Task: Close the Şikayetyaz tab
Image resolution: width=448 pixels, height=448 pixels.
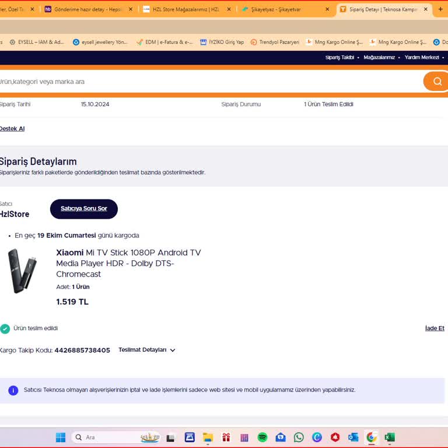Action: pyautogui.click(x=327, y=9)
